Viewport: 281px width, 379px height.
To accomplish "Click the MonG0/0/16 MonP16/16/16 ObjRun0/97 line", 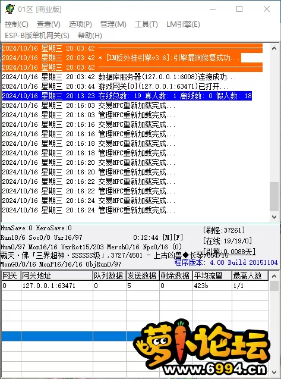I will click(61, 264).
